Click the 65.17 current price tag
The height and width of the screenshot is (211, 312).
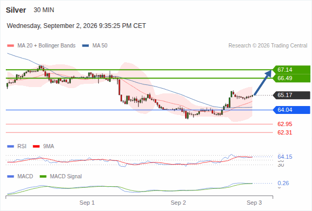click(x=291, y=95)
